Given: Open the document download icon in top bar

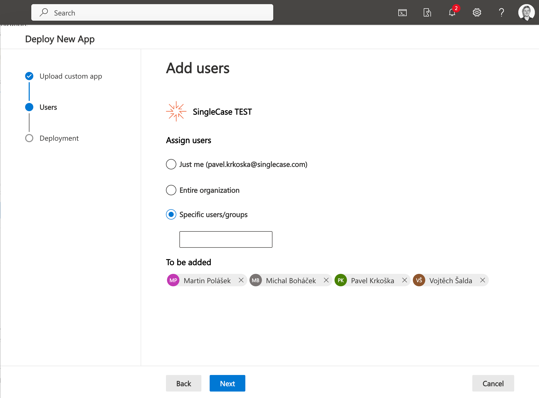Looking at the screenshot, I should [x=427, y=12].
